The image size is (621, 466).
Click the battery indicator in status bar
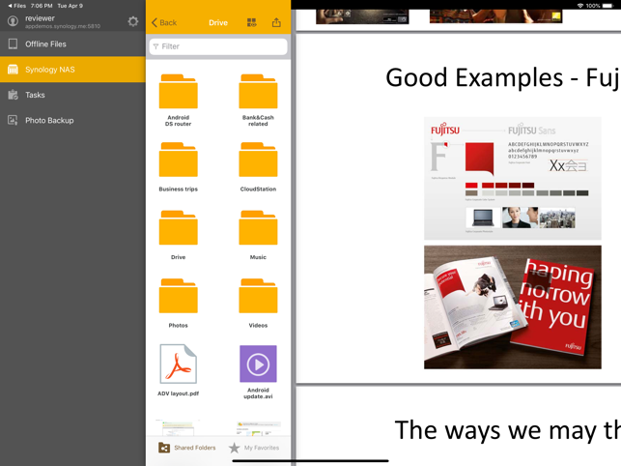click(x=607, y=6)
